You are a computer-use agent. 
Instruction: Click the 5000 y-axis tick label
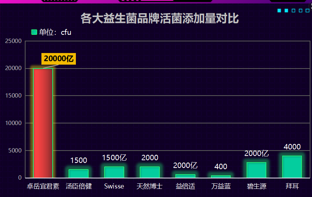pos(15,151)
